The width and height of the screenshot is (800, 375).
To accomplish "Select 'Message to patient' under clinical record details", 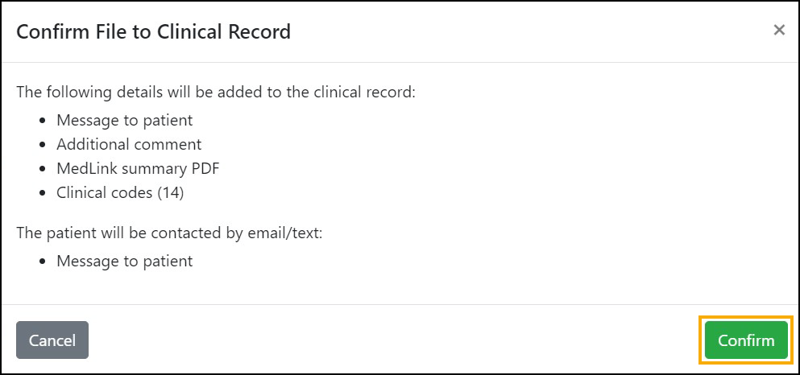I will (124, 121).
